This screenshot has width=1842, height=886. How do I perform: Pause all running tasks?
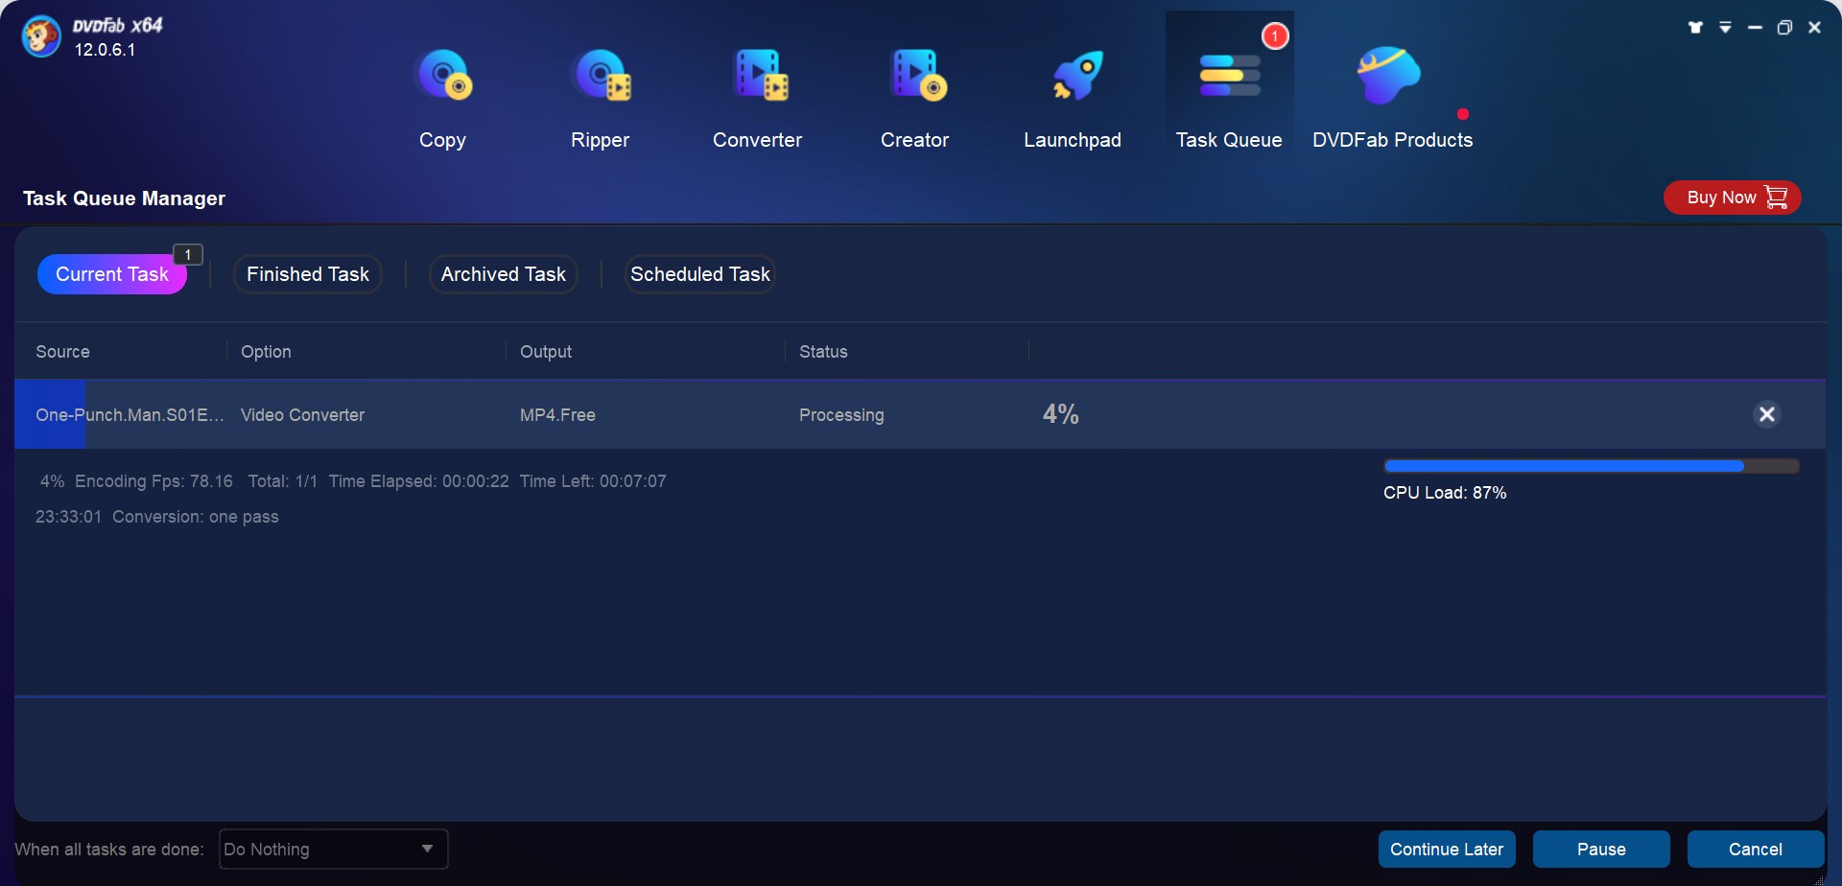1600,849
